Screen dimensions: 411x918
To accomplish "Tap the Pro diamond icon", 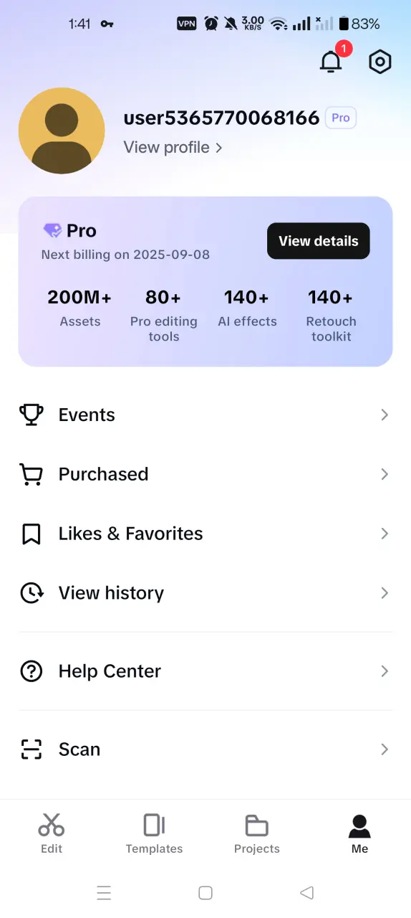I will tap(52, 231).
